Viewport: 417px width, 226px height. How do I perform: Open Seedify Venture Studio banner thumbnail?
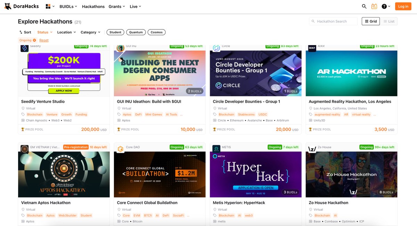(x=64, y=73)
